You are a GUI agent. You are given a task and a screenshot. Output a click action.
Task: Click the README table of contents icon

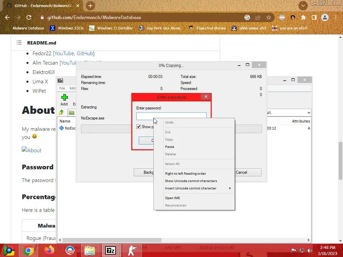(19, 42)
